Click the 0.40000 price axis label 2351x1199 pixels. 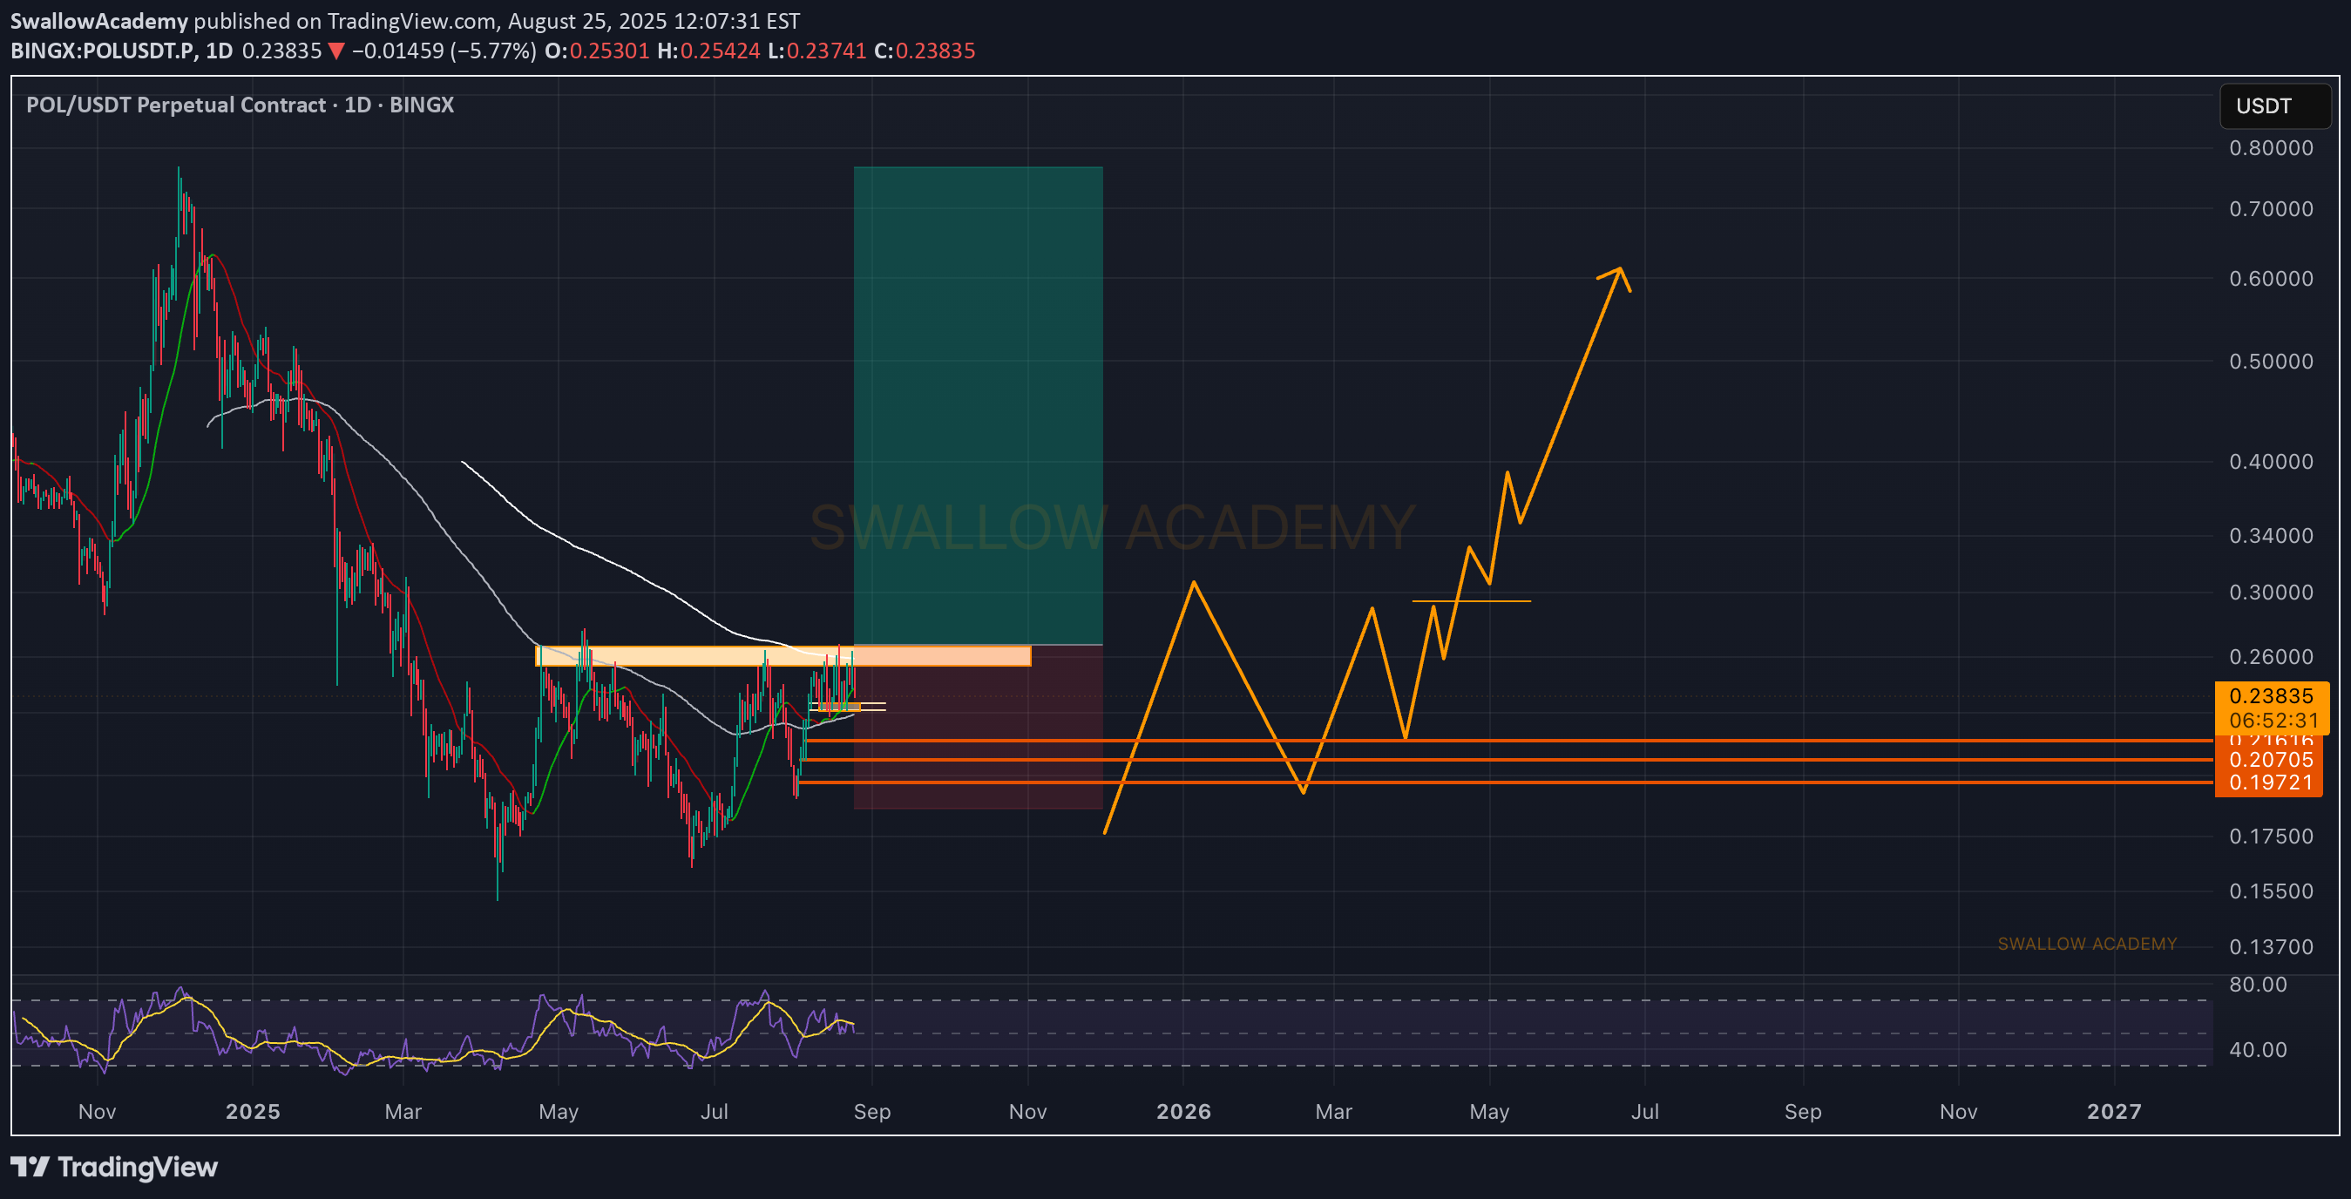pos(2271,462)
